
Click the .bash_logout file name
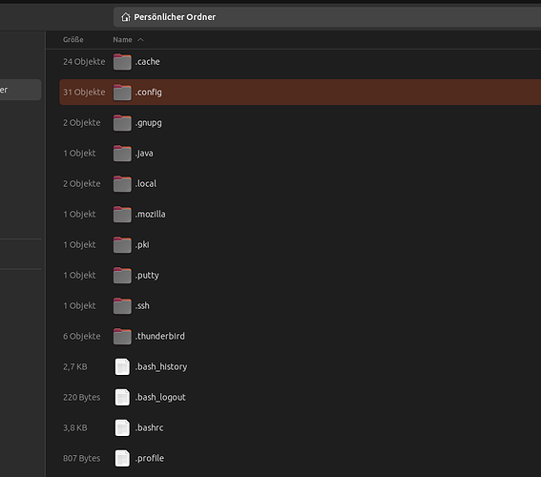click(160, 398)
